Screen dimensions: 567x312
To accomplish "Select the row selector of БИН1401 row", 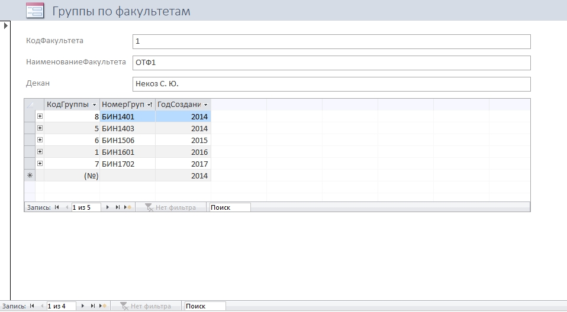I will point(30,116).
